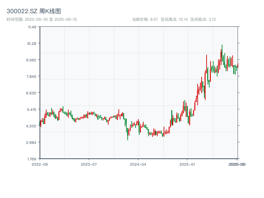Click the y-axis label 6.630
This screenshot has height=198, width=264.
31,93
